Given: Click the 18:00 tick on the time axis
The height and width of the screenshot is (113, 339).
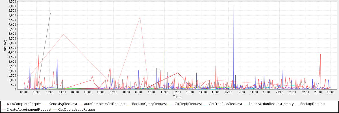Looking at the screenshot, I should [254, 92].
